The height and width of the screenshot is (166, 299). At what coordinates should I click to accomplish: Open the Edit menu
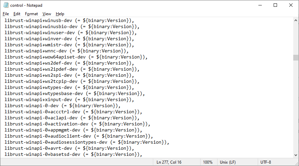(17, 14)
